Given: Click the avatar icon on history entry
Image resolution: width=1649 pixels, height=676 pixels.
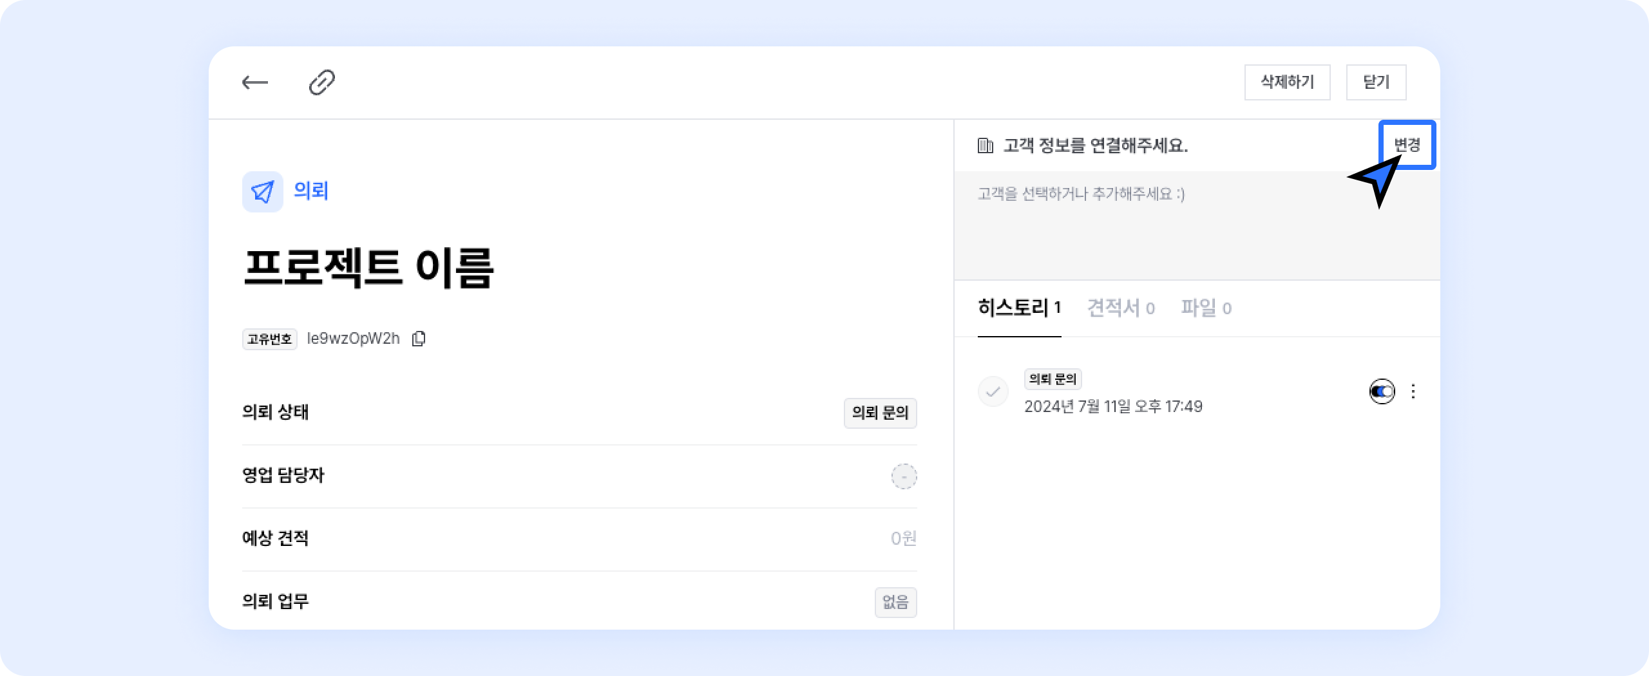Looking at the screenshot, I should tap(1382, 391).
